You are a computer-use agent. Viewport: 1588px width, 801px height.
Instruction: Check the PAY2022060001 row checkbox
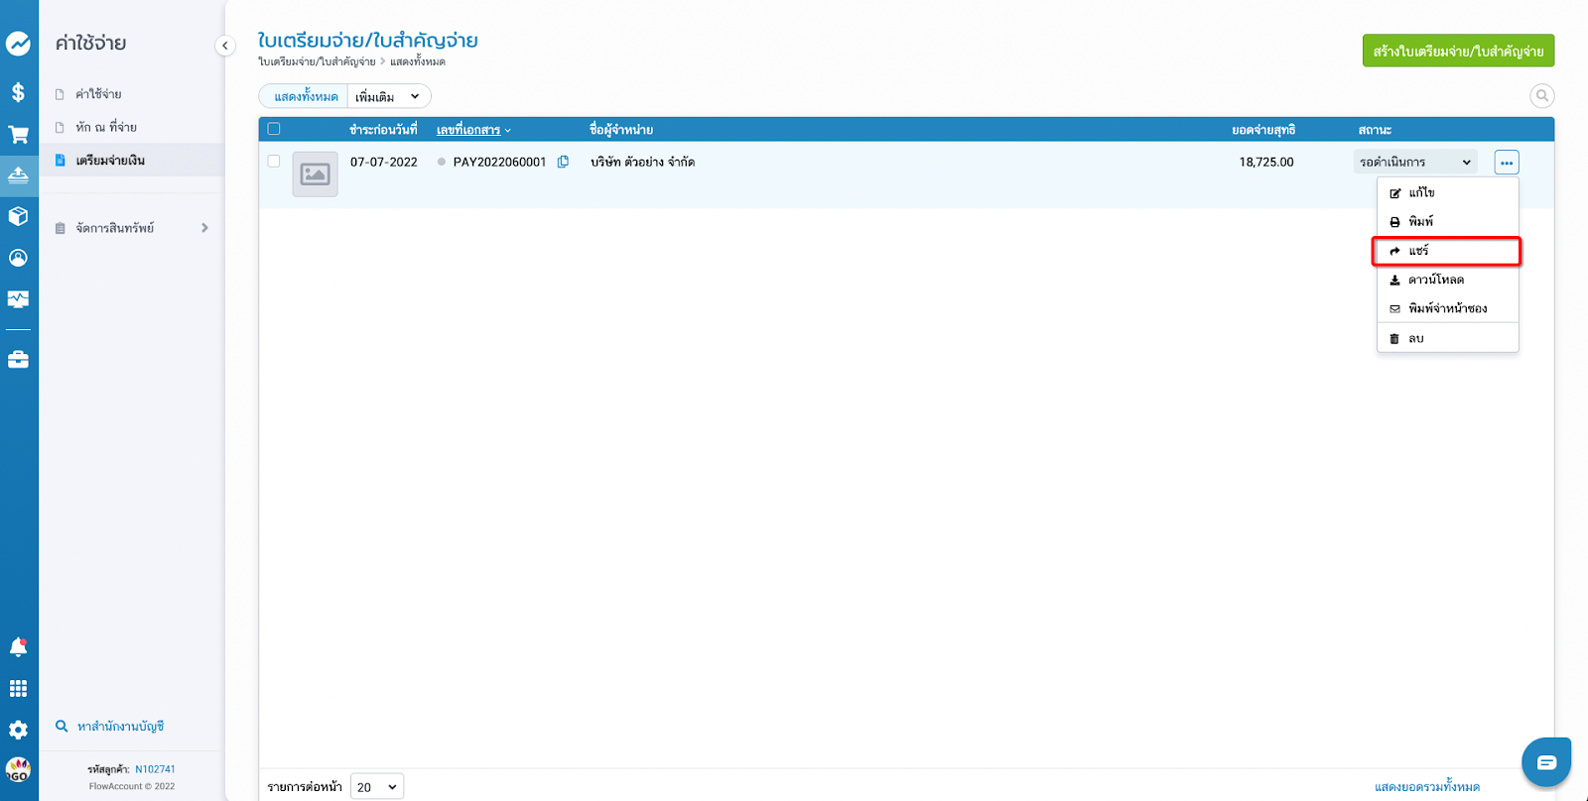274,161
